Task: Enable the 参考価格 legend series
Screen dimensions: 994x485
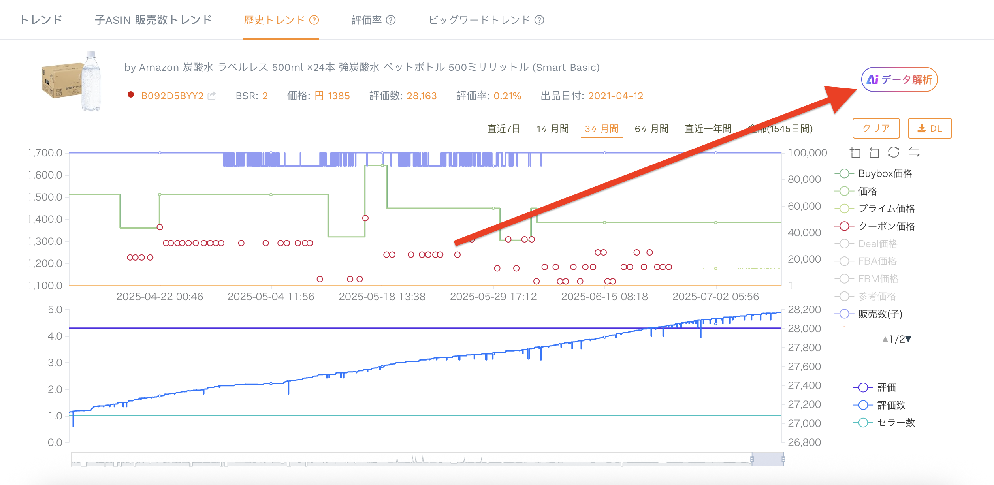Action: pos(865,296)
